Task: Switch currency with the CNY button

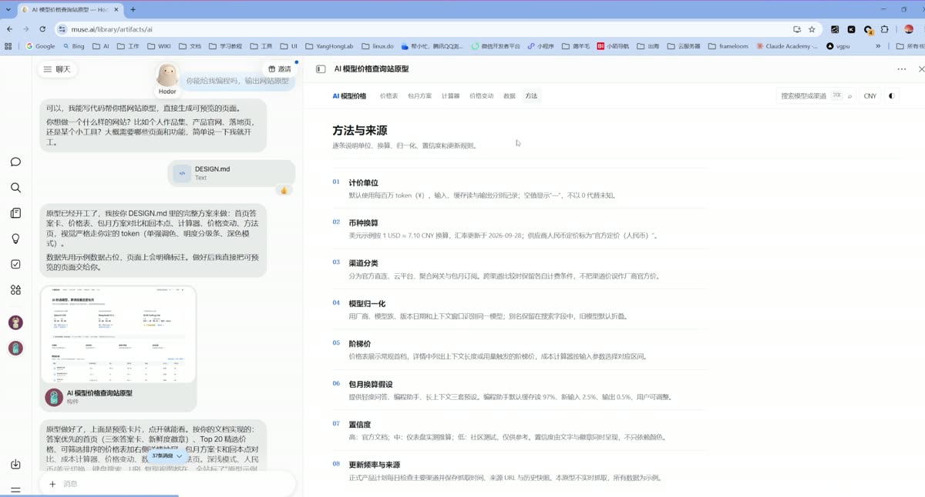Action: tap(869, 96)
